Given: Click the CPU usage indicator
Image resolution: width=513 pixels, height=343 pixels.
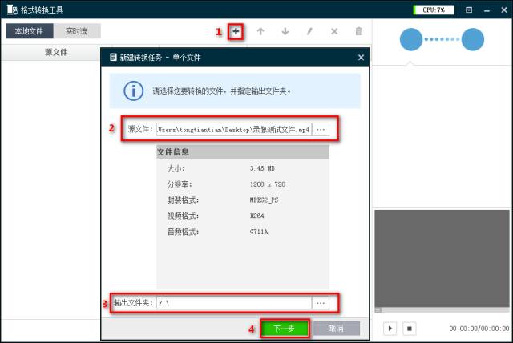Looking at the screenshot, I should 434,10.
